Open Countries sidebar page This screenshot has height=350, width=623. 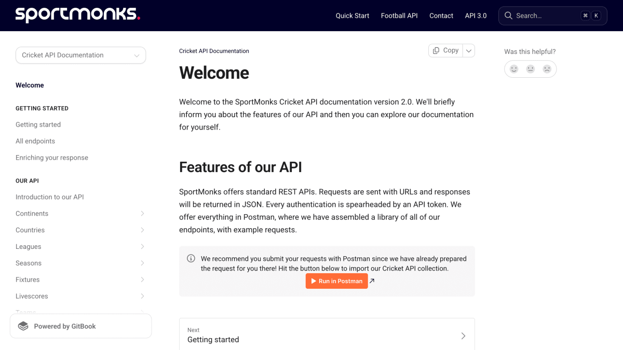(30, 230)
